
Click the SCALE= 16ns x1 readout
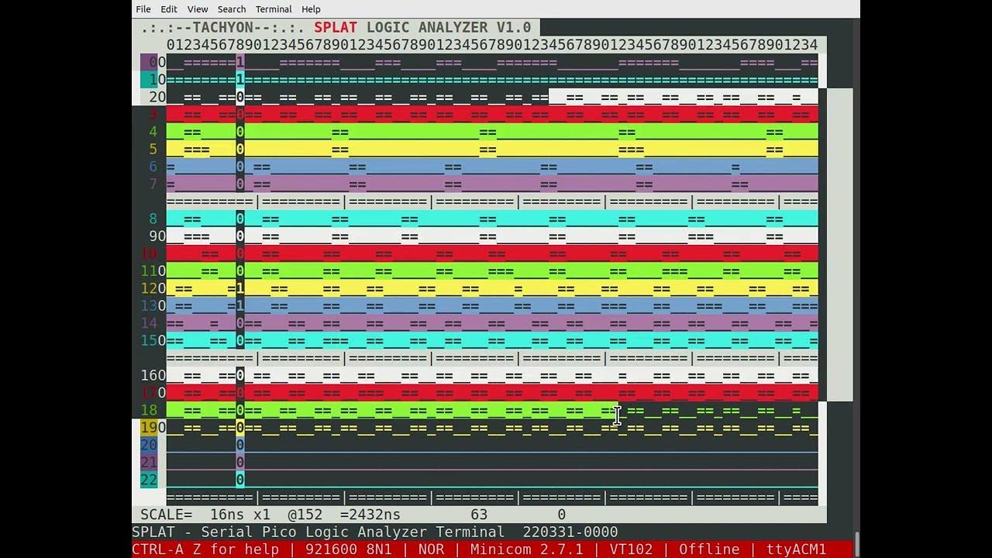point(205,515)
